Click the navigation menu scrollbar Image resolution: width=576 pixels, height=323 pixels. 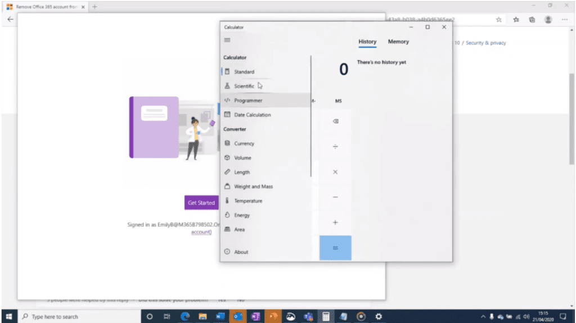(x=310, y=115)
